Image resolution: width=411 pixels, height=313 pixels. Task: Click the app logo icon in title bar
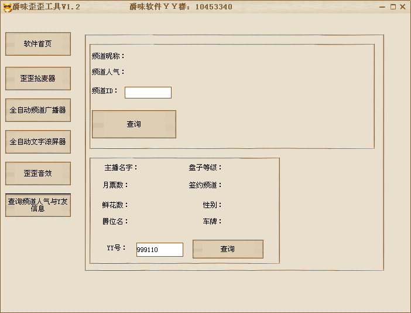point(8,7)
